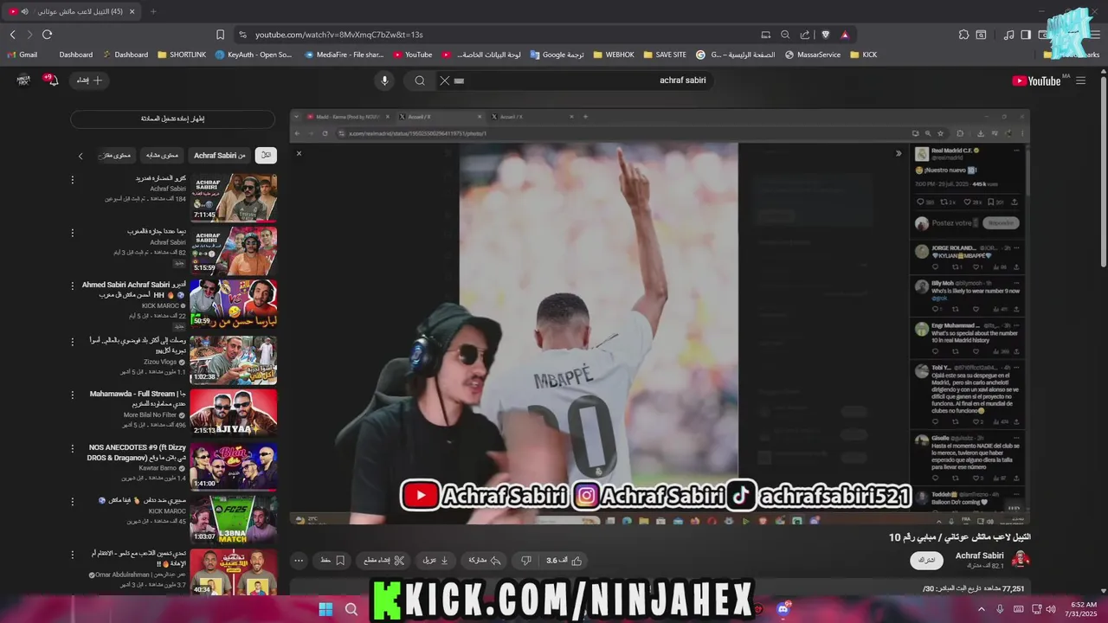Search by voice using the microphone icon
Viewport: 1108px width, 623px height.
(385, 80)
